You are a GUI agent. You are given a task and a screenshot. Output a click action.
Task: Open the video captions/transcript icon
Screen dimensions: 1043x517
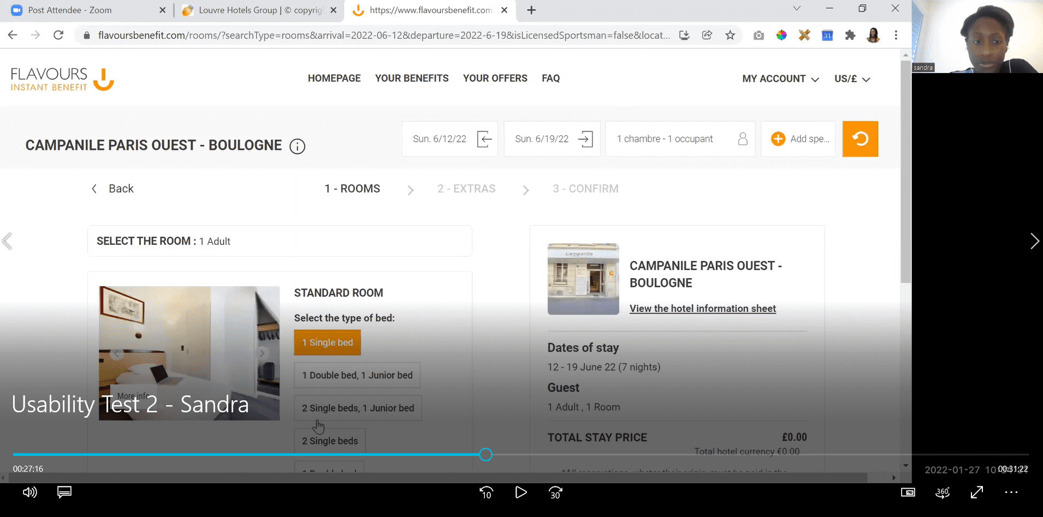(64, 492)
